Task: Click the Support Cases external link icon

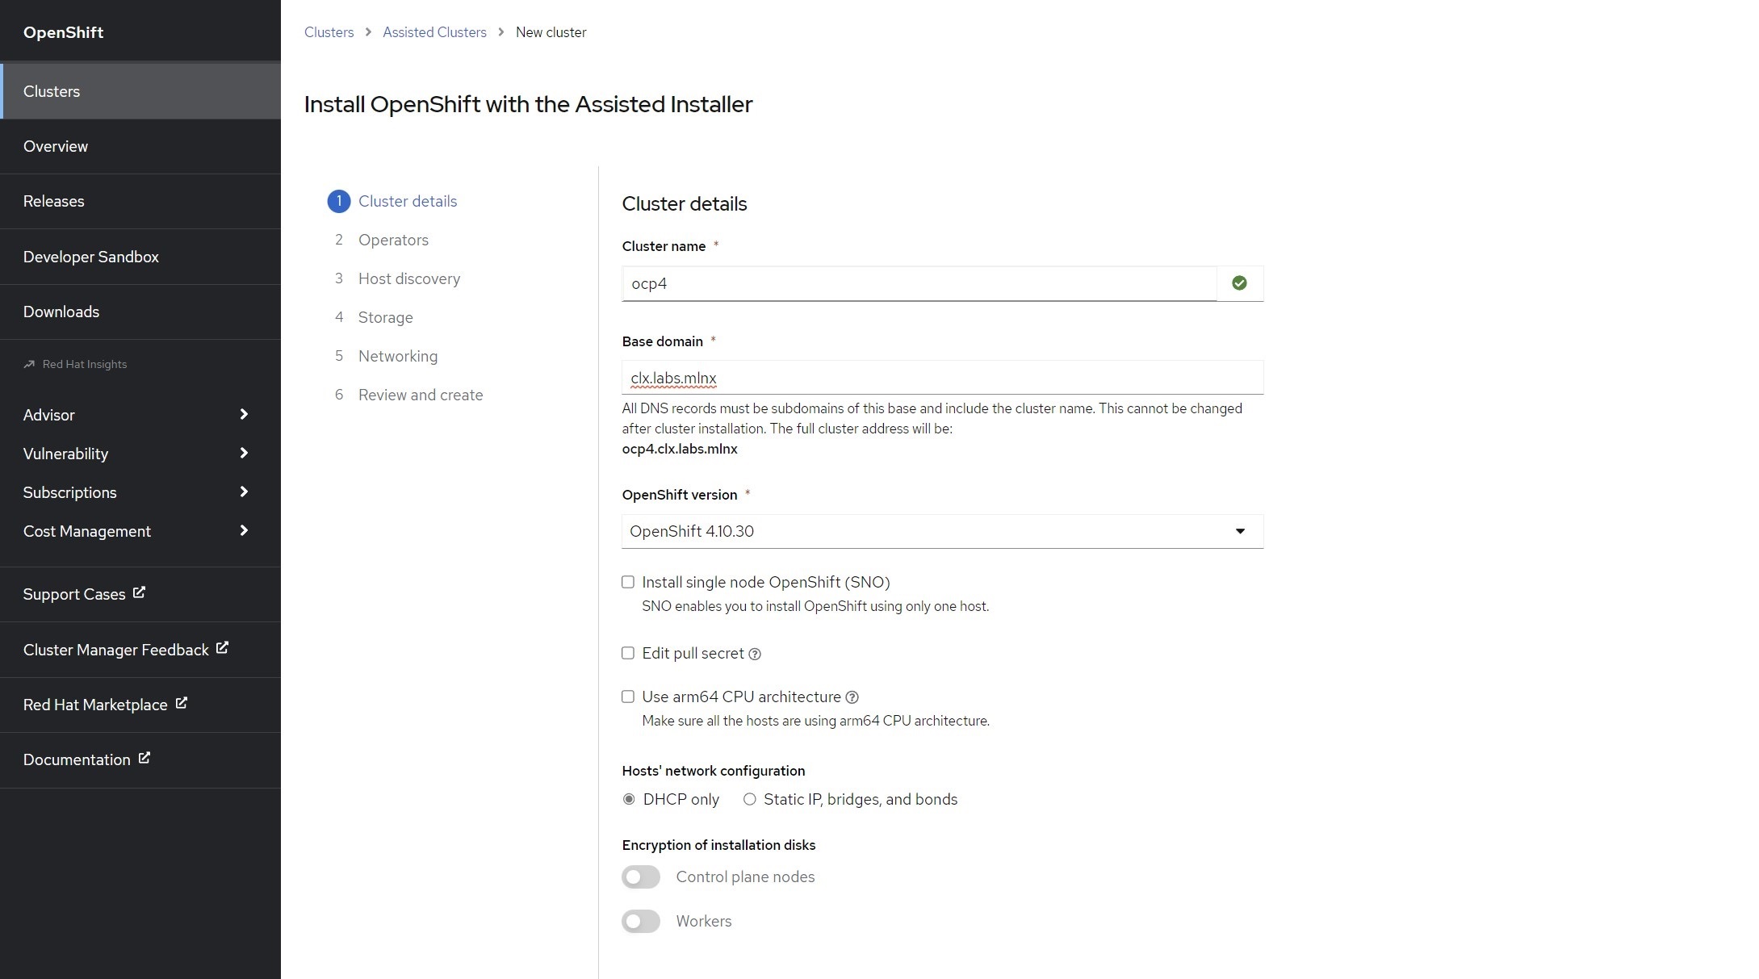Action: [139, 592]
